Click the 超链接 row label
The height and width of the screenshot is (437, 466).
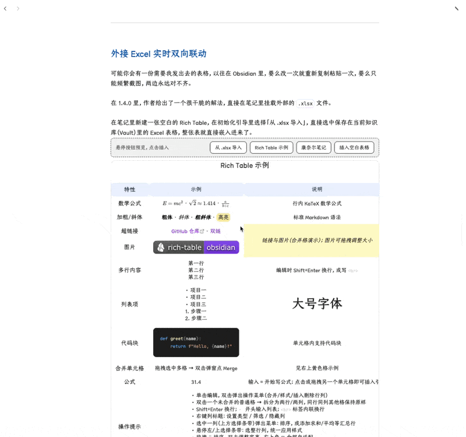[x=129, y=231]
